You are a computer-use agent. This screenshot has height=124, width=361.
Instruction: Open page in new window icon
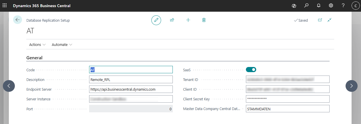320,20
